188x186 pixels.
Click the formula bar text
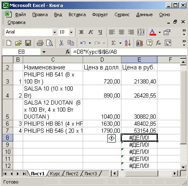coord(95,52)
